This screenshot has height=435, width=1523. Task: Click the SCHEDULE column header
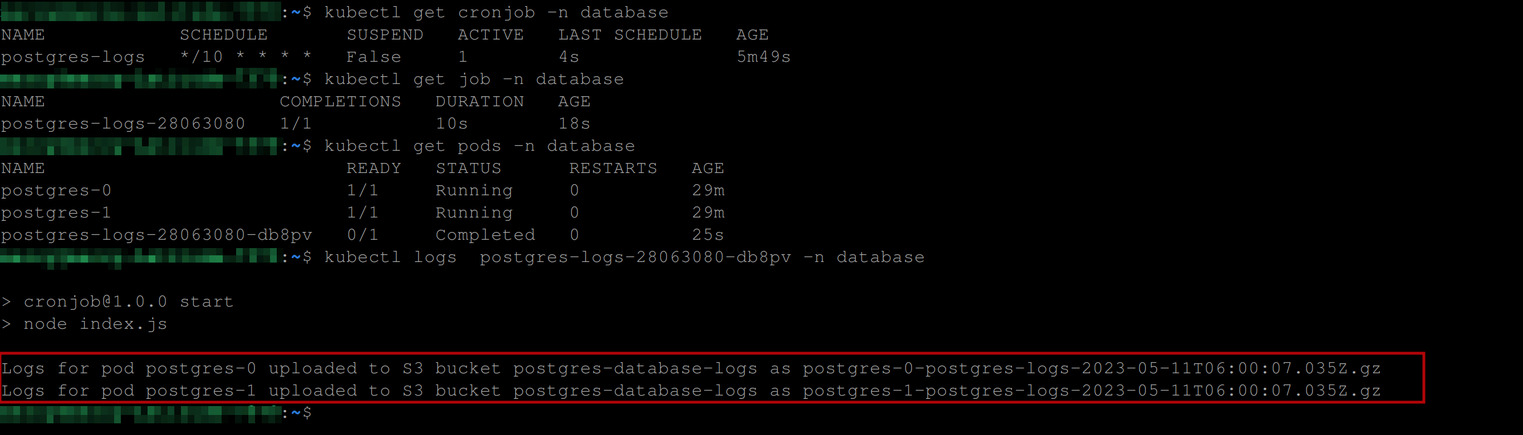click(223, 35)
